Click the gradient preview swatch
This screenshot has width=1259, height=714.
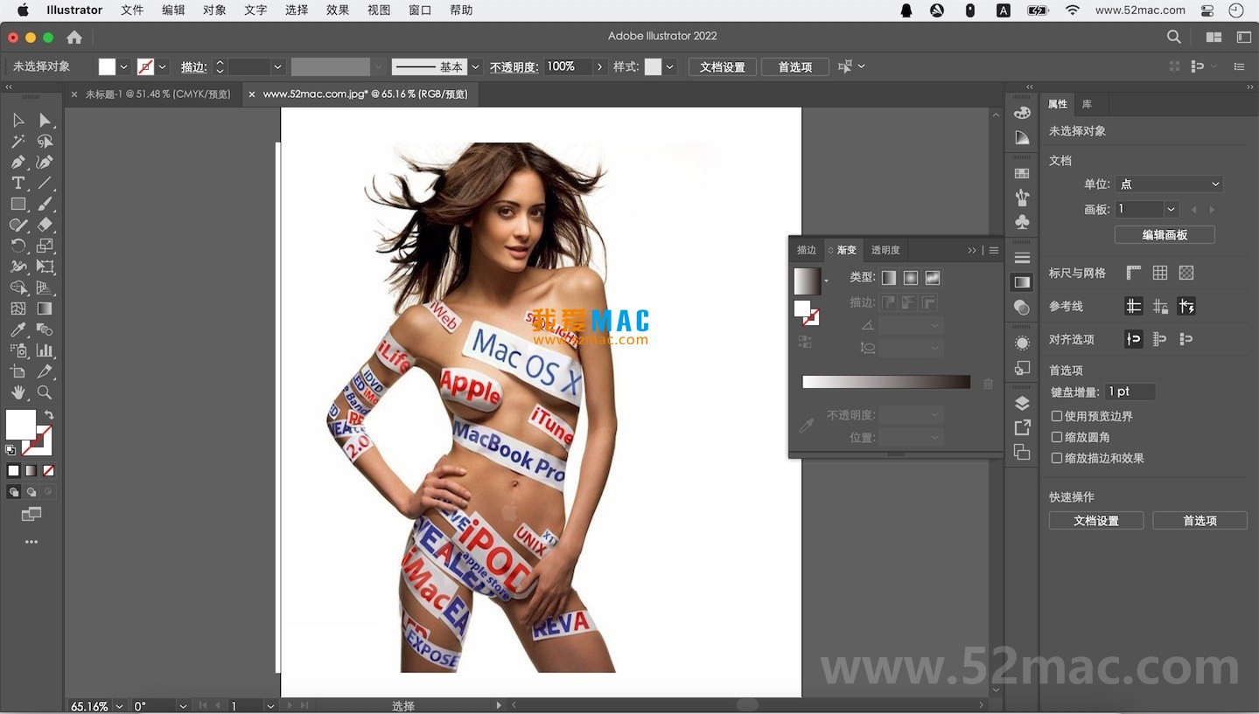tap(807, 281)
